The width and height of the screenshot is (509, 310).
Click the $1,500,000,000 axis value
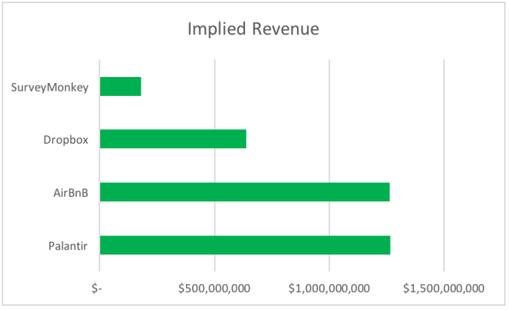click(444, 289)
